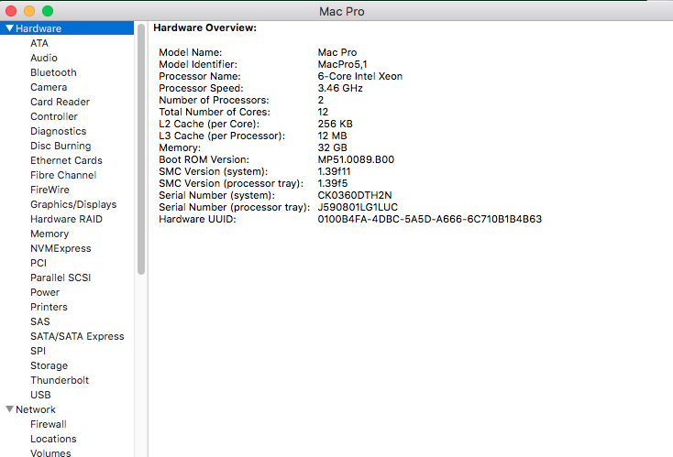Open the ATA sidebar entry
673x457 pixels.
click(x=39, y=43)
